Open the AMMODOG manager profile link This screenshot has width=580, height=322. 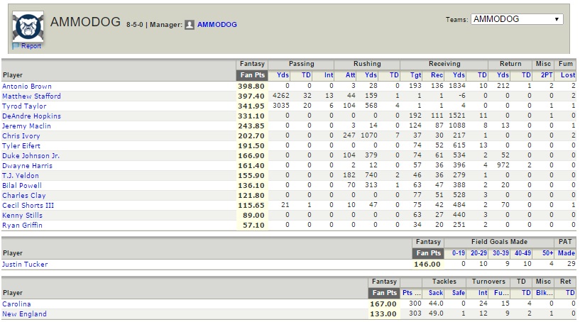coord(217,24)
